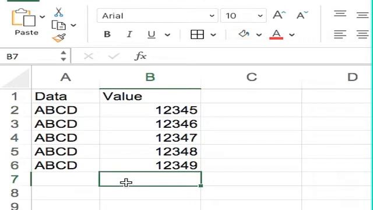This screenshot has height=210, width=373.
Task: Click cell with value 12348
Action: (150, 152)
